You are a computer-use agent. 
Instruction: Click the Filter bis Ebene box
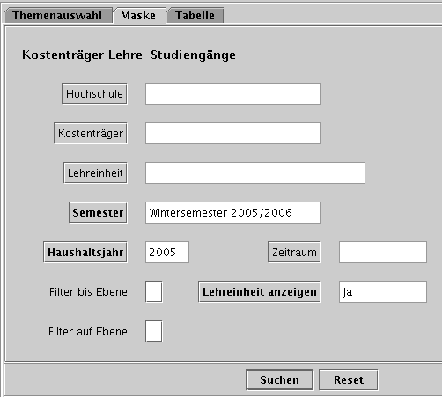pyautogui.click(x=154, y=291)
